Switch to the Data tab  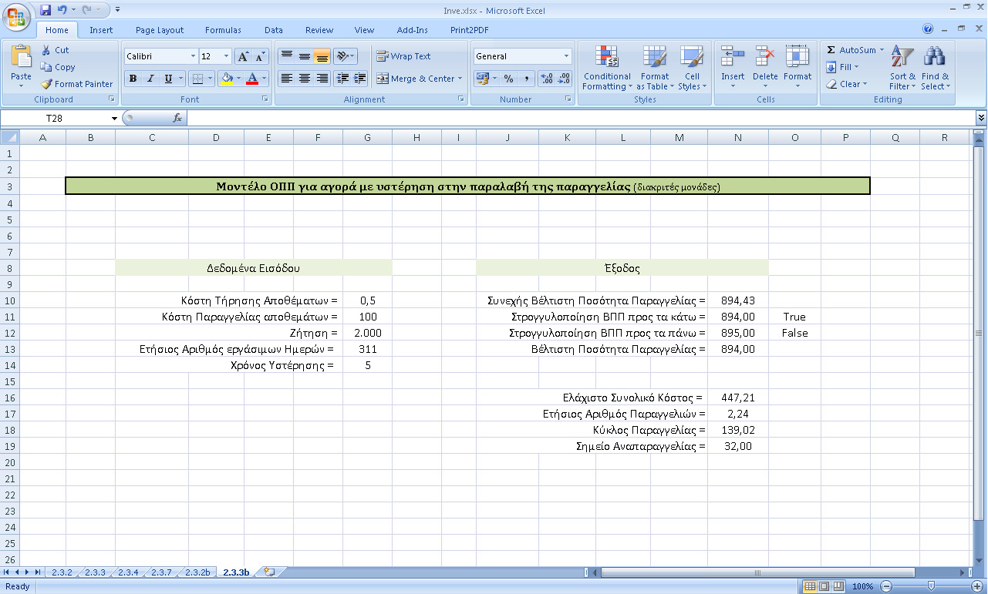click(274, 30)
